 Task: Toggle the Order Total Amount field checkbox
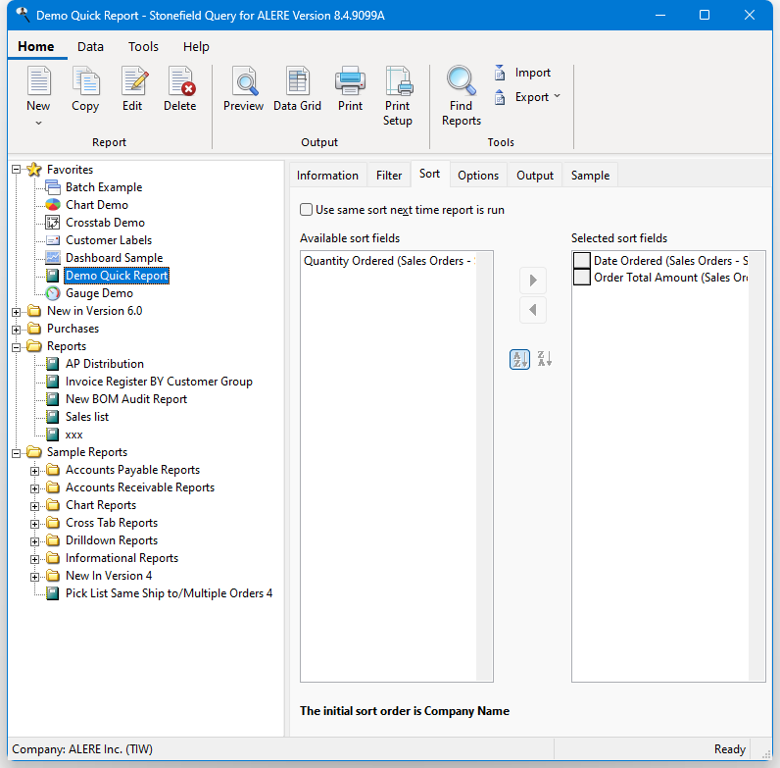point(581,277)
